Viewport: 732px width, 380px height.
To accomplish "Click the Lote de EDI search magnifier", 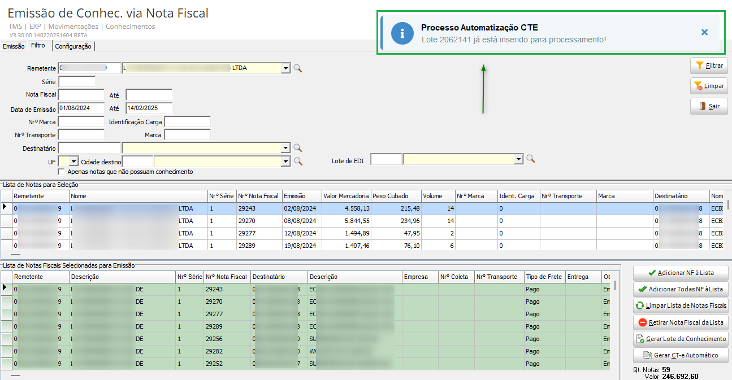I will 531,159.
